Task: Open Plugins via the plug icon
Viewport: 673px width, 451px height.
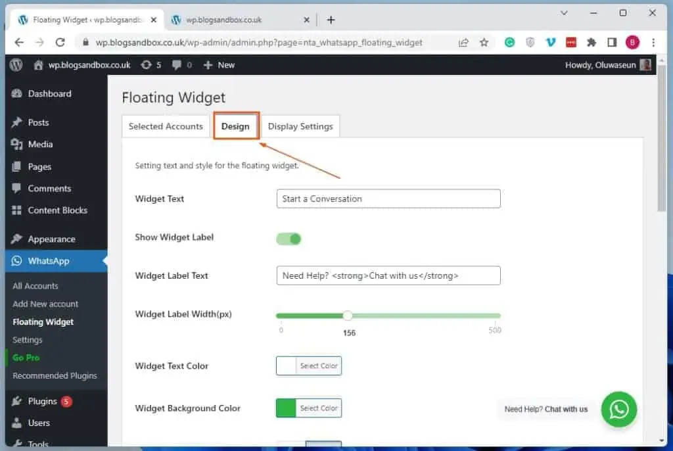Action: coord(16,401)
